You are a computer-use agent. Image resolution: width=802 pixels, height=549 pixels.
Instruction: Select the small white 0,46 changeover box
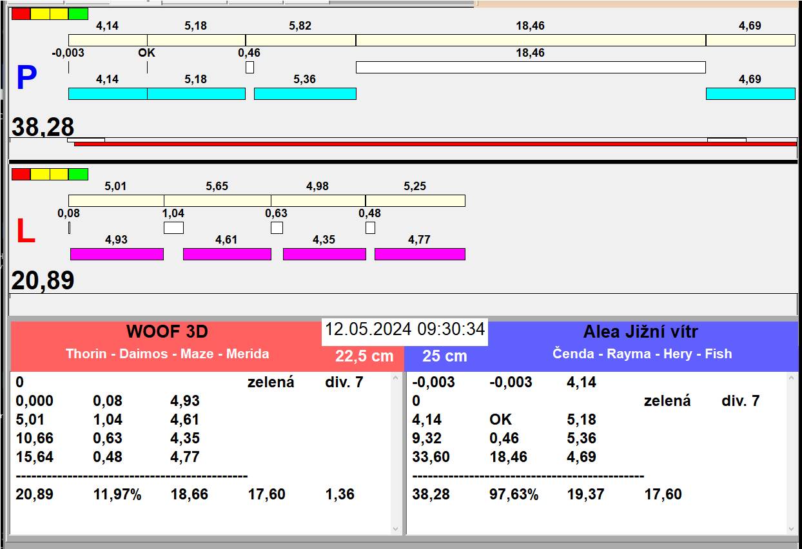pyautogui.click(x=249, y=67)
